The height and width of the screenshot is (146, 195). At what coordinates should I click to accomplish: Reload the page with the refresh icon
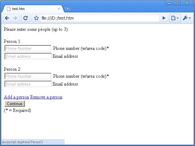(x=25, y=18)
